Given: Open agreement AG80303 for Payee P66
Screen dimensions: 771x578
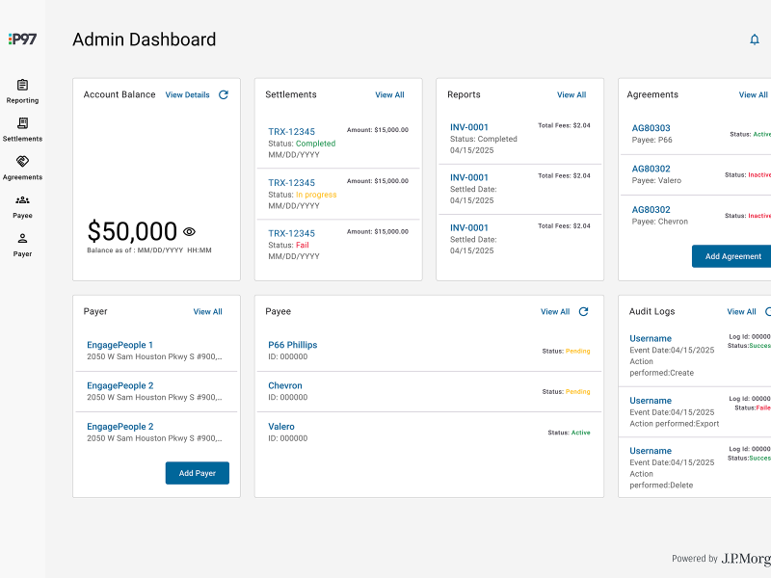Looking at the screenshot, I should click(651, 125).
